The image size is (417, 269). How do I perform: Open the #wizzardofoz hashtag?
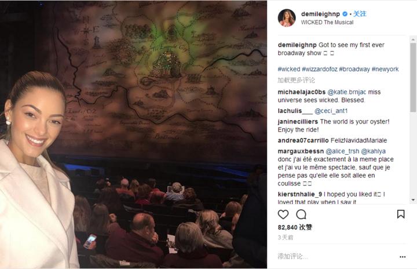[x=320, y=69]
